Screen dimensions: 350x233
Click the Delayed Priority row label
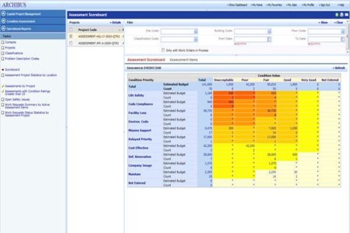click(x=140, y=139)
